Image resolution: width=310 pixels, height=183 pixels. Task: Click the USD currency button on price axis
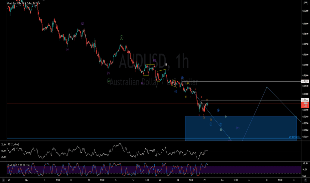(x=305, y=3)
